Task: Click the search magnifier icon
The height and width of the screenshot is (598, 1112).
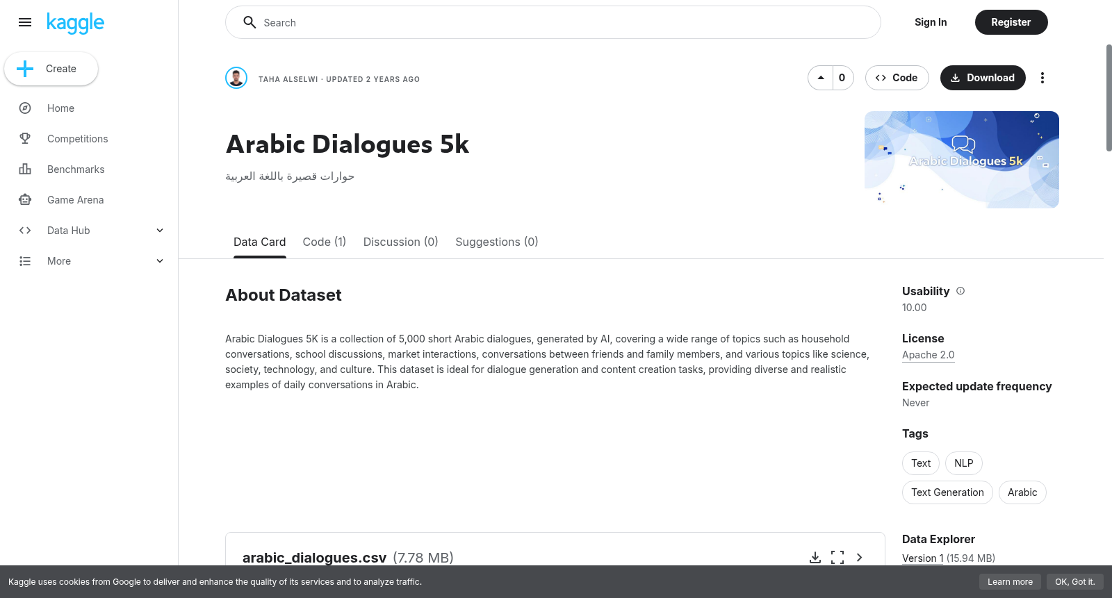Action: [250, 22]
